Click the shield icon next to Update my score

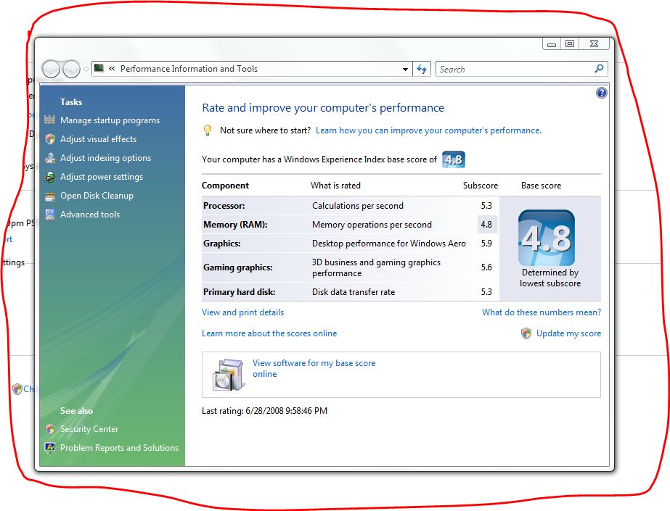[x=526, y=333]
